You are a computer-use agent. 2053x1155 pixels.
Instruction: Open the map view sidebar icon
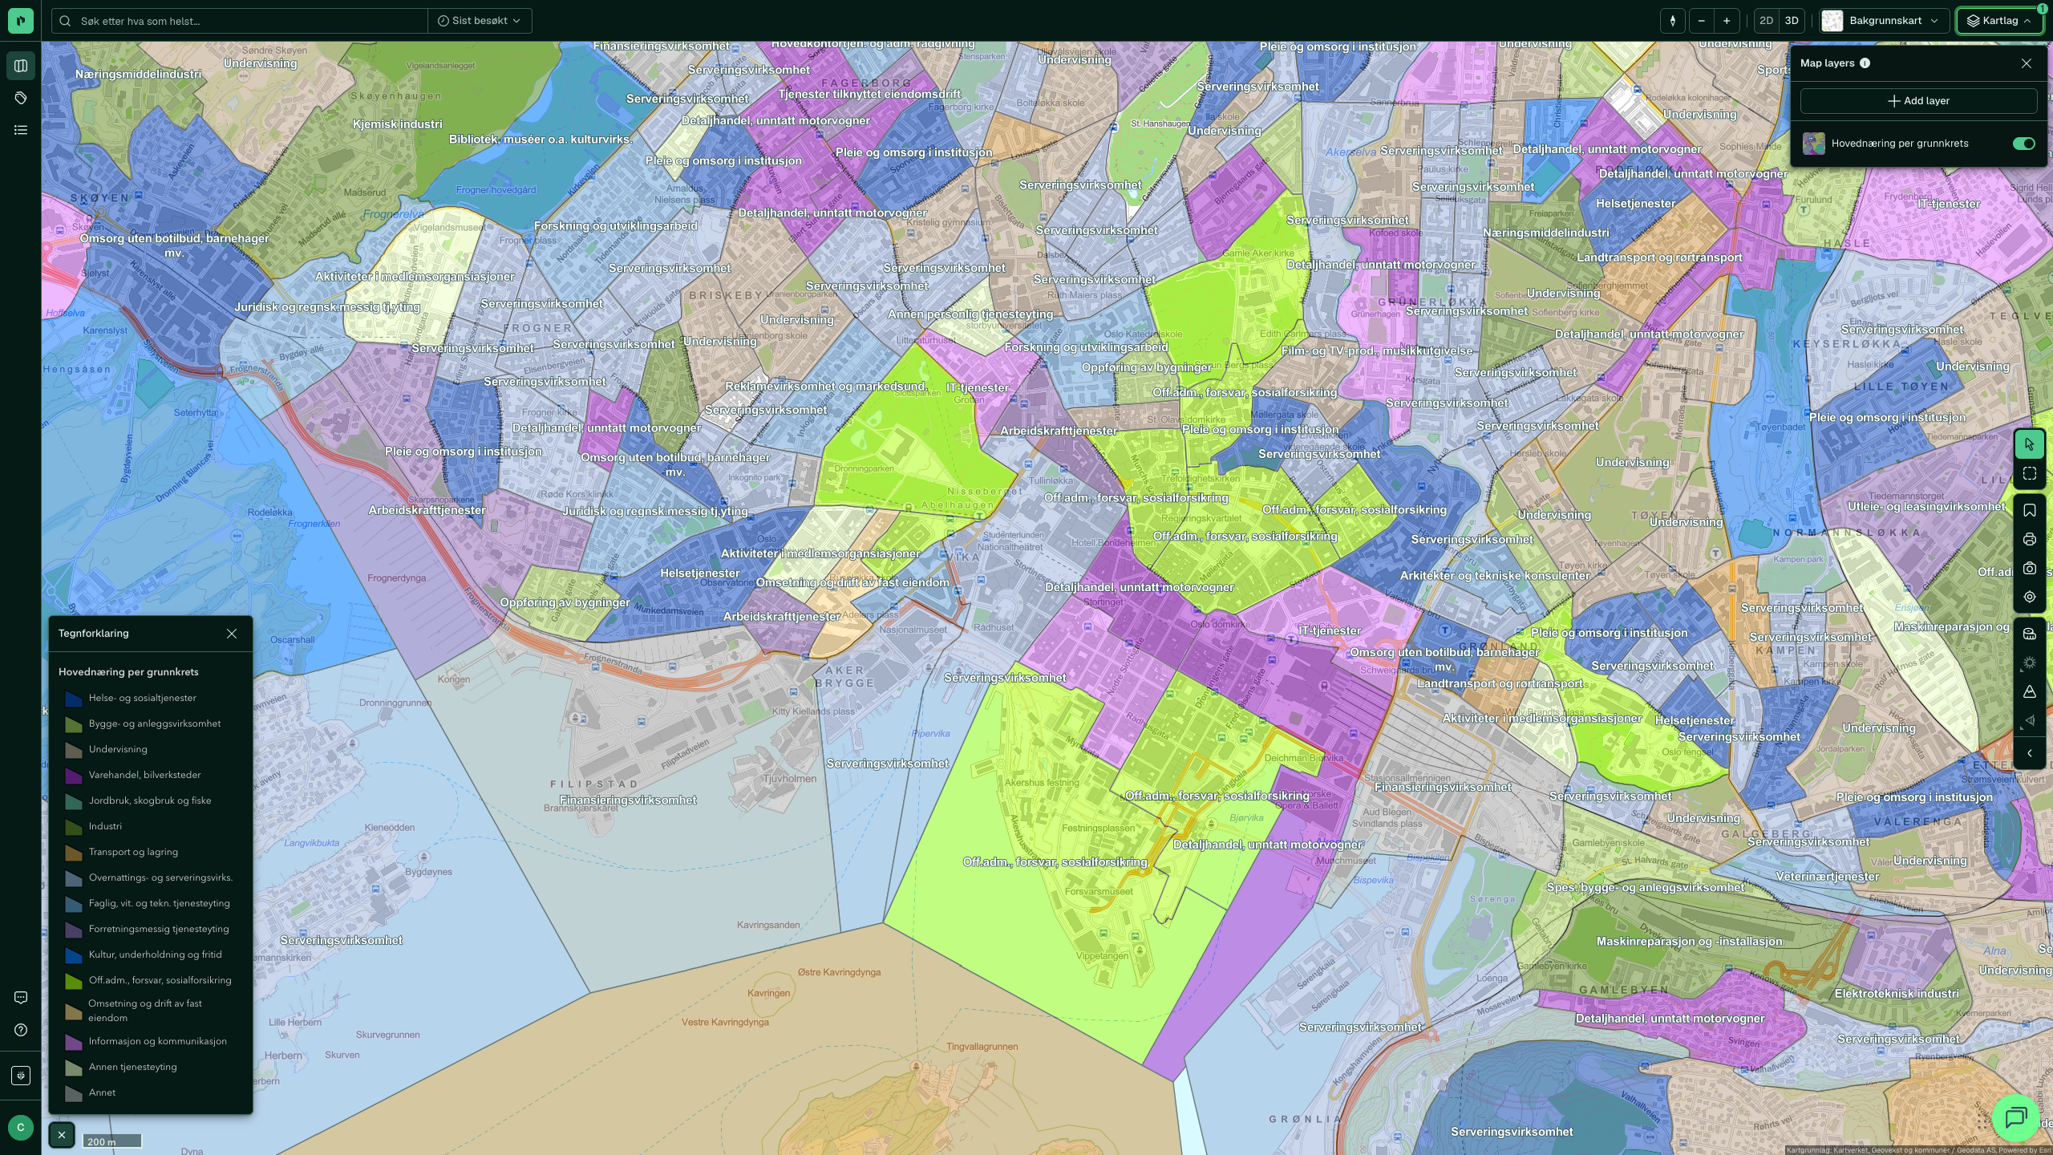pos(21,66)
